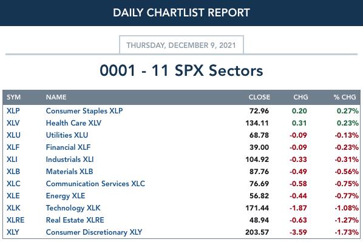Open Communication Services XLC link
The width and height of the screenshot is (363, 242).
coord(95,184)
